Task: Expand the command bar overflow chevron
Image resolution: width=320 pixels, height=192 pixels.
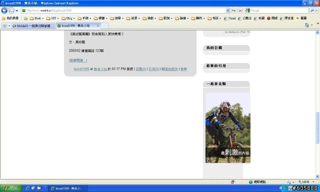Action: (x=318, y=24)
